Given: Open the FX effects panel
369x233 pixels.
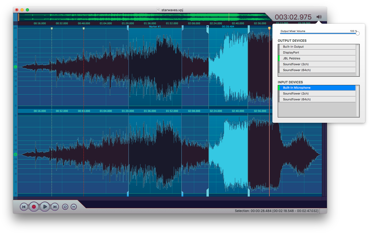Looking at the screenshot, I should pos(74,207).
